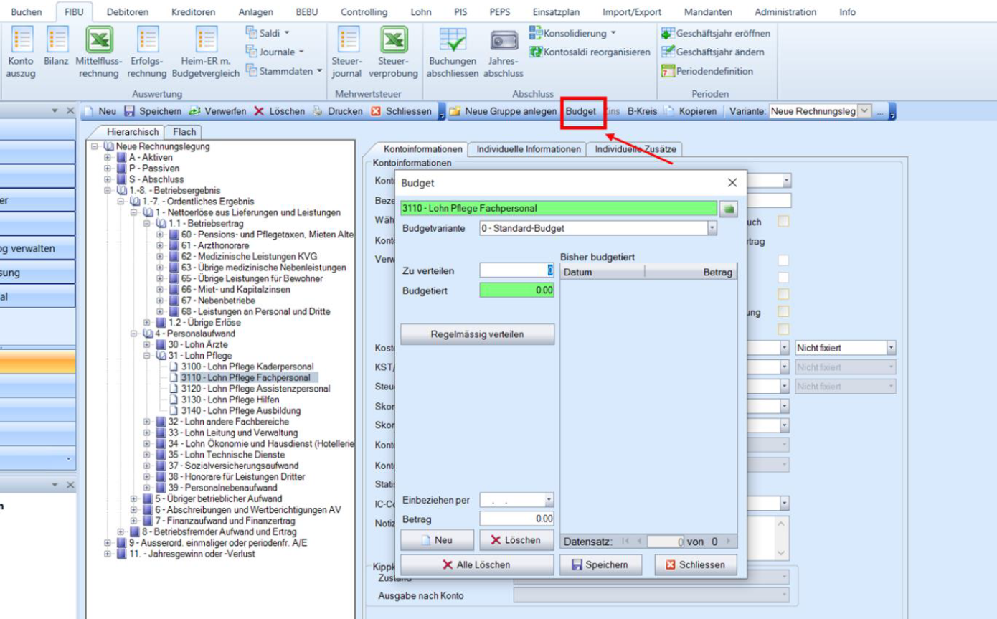
Task: Open the Steuerjournal icon
Action: 348,42
